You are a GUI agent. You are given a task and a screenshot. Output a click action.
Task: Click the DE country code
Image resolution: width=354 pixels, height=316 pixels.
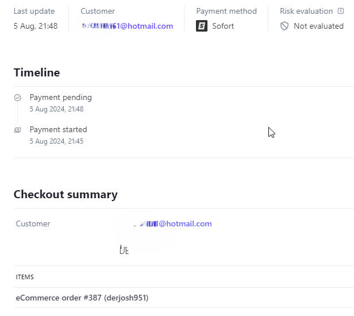tap(124, 251)
